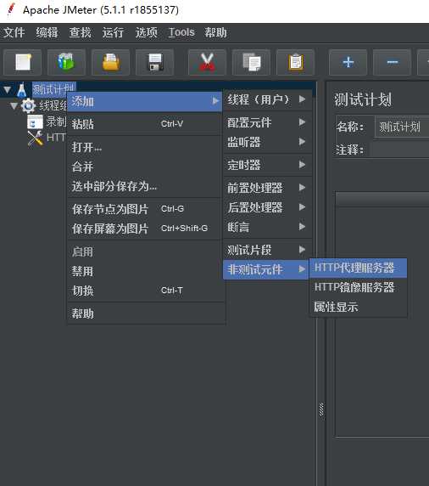Choose 打开... in the context menu

[x=145, y=147]
